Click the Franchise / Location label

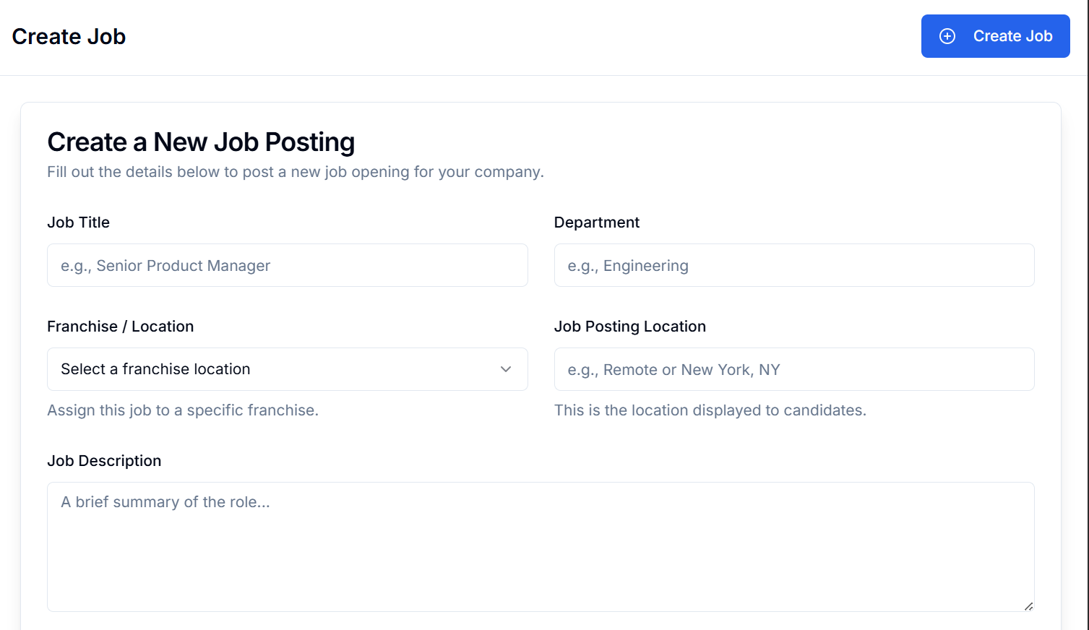(x=120, y=327)
